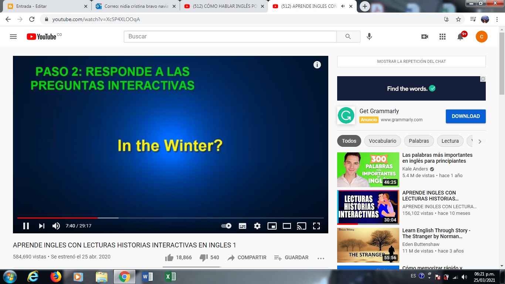Go back in the browser
505x284 pixels.
click(x=8, y=19)
